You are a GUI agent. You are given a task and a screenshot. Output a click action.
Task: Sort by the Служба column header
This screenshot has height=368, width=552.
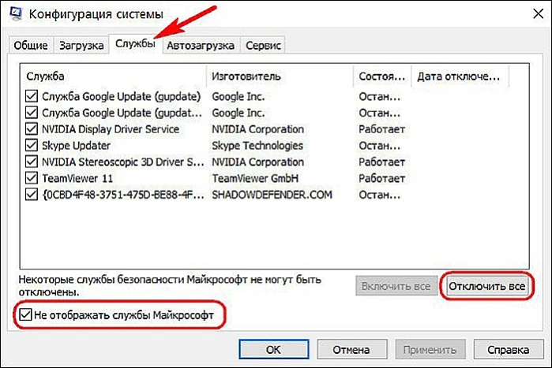click(114, 76)
